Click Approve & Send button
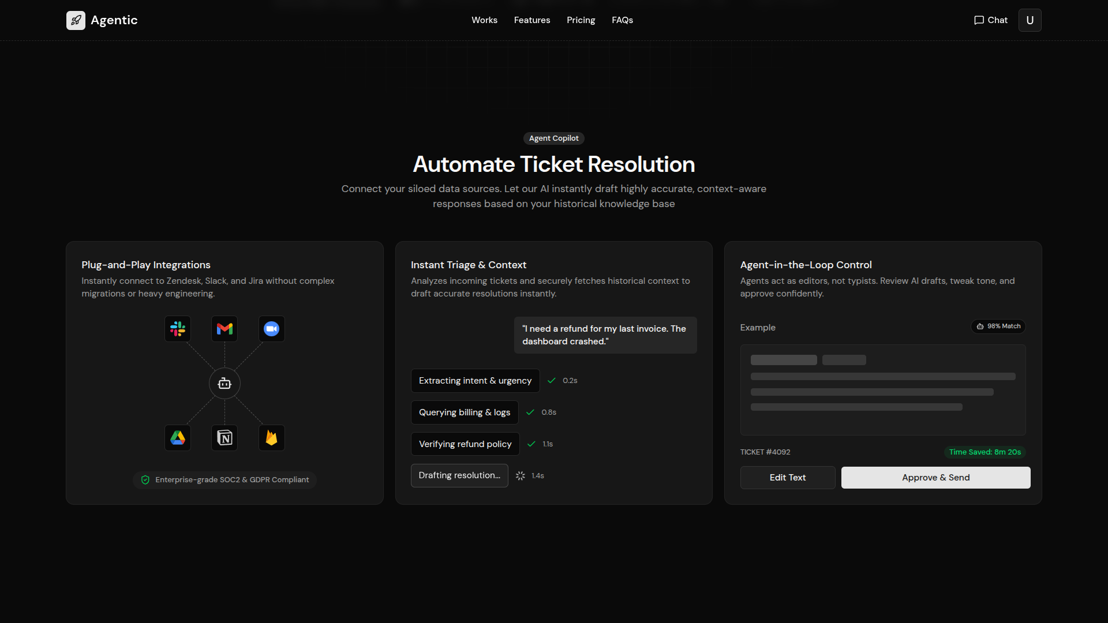Image resolution: width=1108 pixels, height=623 pixels. click(935, 478)
